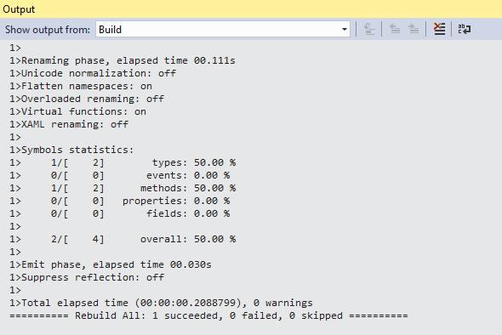The width and height of the screenshot is (502, 335).
Task: Click the Rebuild All succeeded summary line
Action: click(208, 315)
